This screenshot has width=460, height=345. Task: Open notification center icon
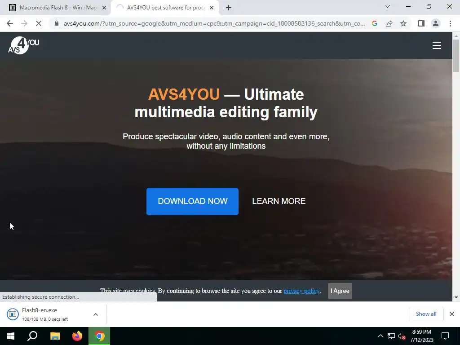pos(445,336)
